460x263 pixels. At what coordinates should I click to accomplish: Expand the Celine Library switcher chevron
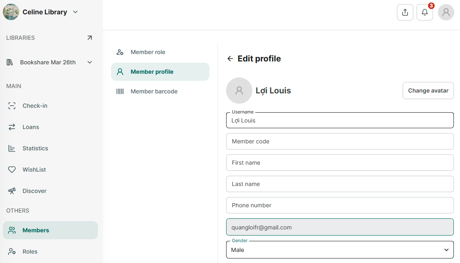click(75, 12)
